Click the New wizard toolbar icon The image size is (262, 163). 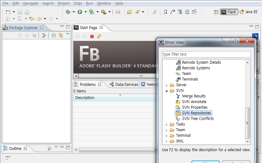tap(8, 12)
